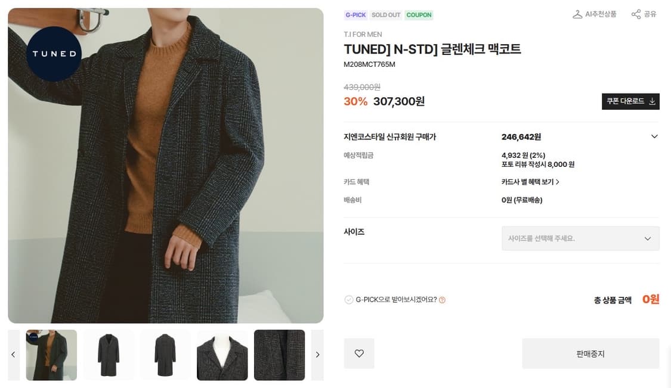Enable the wishlist heart toggle

tap(358, 353)
